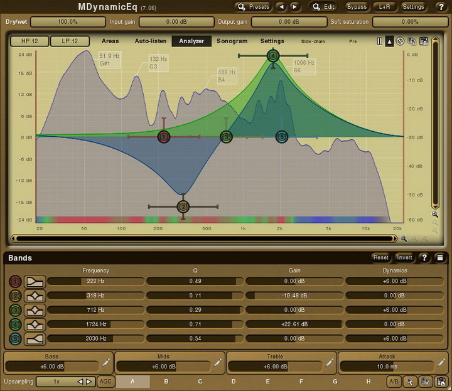Toggle Side-chain analyzer option
452x391 pixels.
tap(313, 41)
